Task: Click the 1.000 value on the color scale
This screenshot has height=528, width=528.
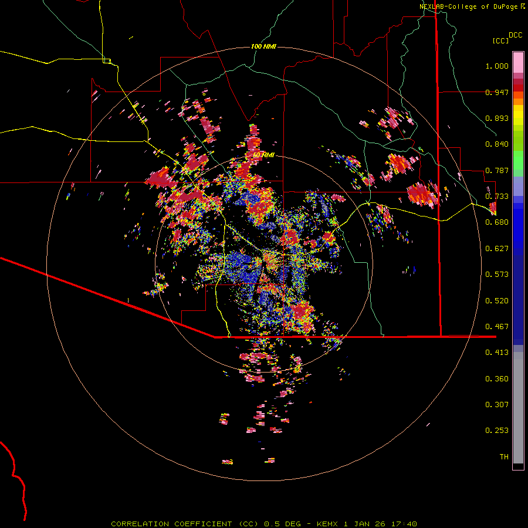Action: click(497, 66)
